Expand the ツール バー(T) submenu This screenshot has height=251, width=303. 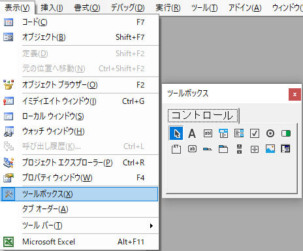click(x=80, y=226)
